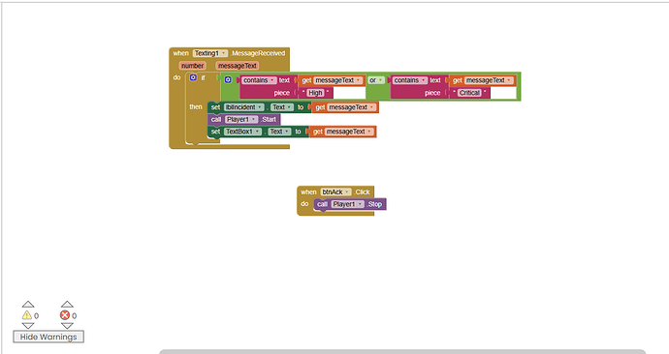Open the contains dropdown beside the High piece
Image resolution: width=669 pixels, height=354 pixels.
tap(259, 80)
